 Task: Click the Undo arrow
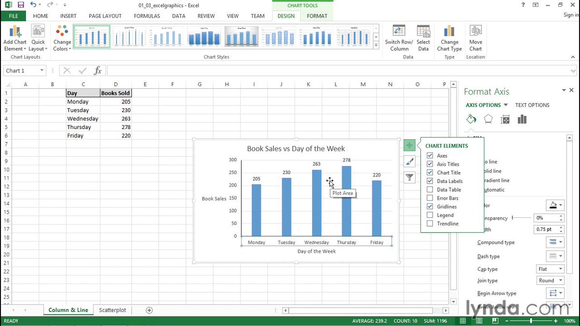[x=33, y=5]
